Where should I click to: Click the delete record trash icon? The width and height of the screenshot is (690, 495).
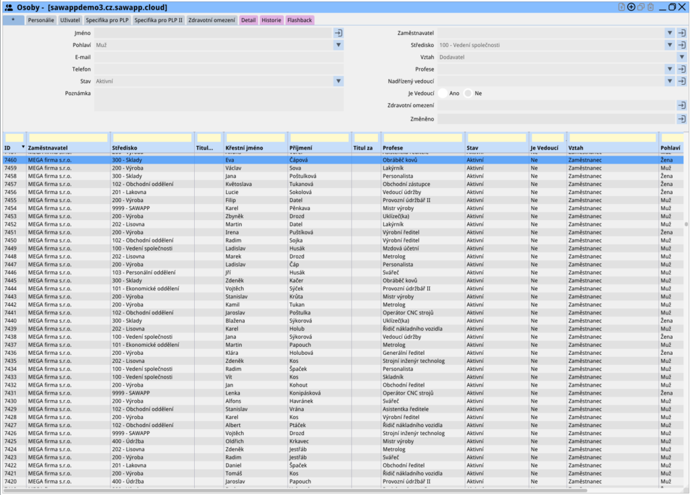(650, 7)
